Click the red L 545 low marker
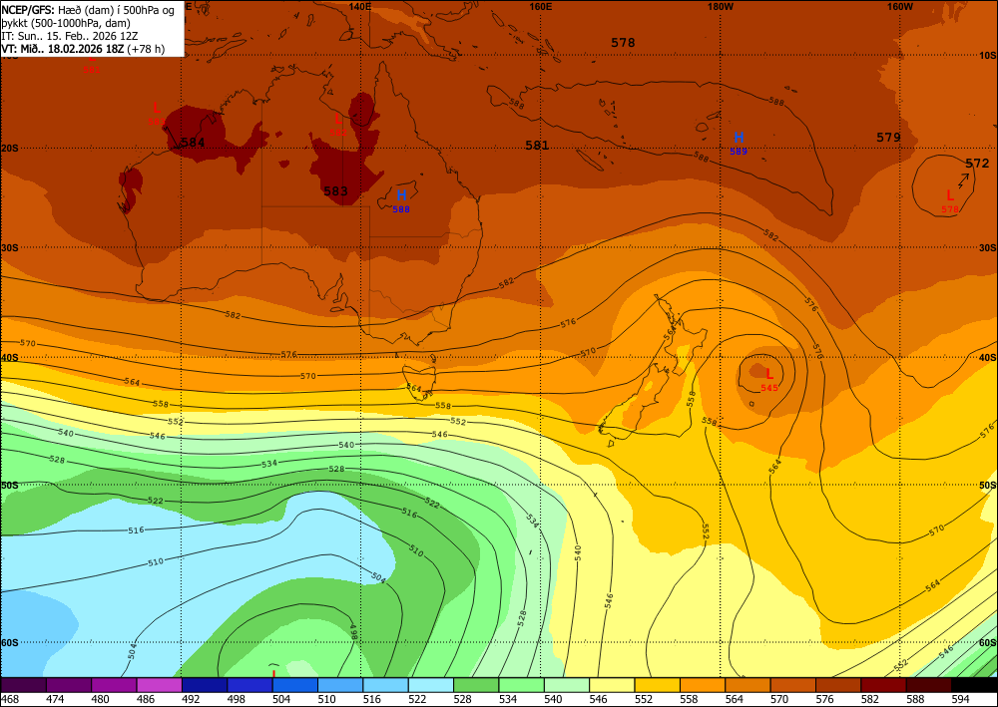998x707 pixels. pos(768,380)
